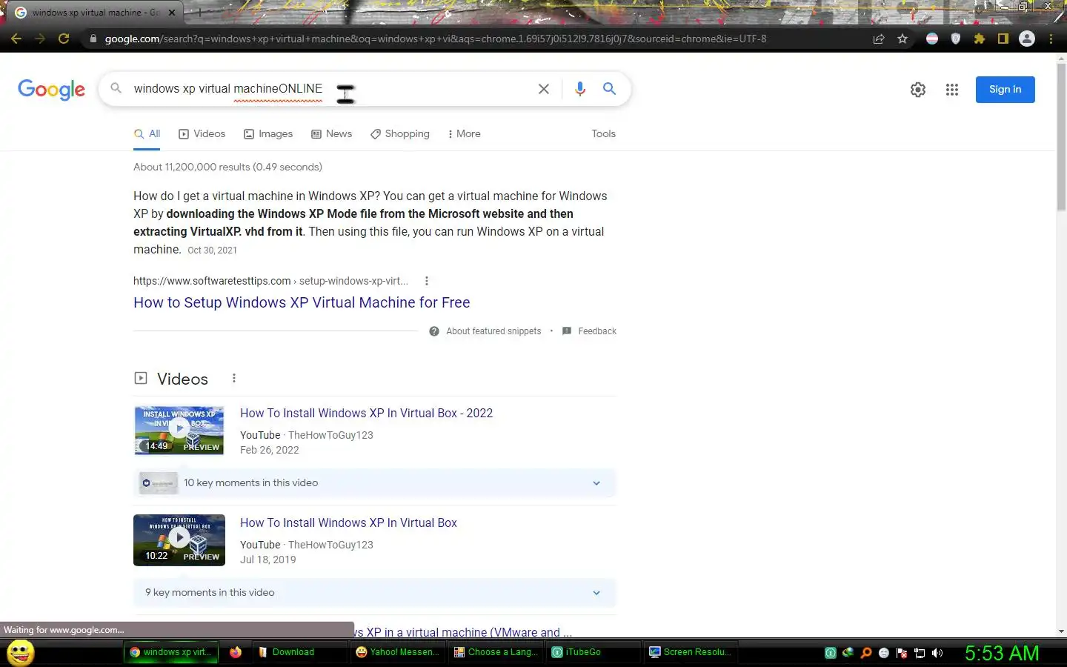Expand 10 key moments in this video

[375, 483]
